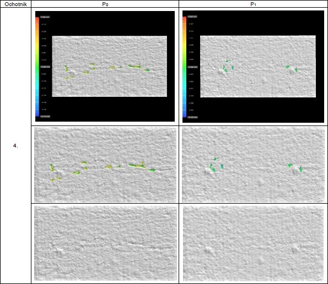Select the P0 column header
328x284 pixels.
(x=105, y=4)
